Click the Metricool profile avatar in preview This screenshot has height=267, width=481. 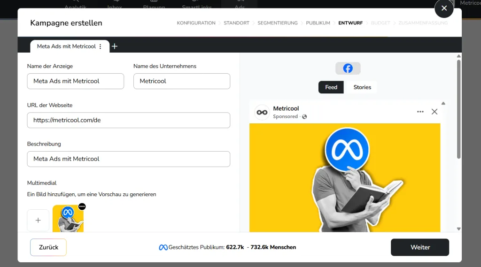pyautogui.click(x=262, y=112)
